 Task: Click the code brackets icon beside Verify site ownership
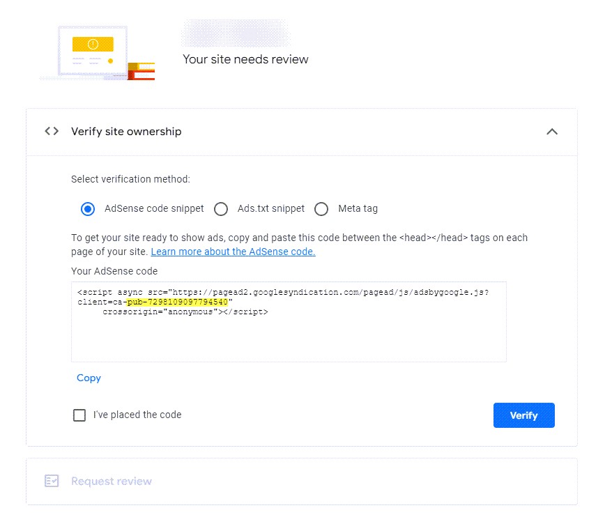coord(52,131)
